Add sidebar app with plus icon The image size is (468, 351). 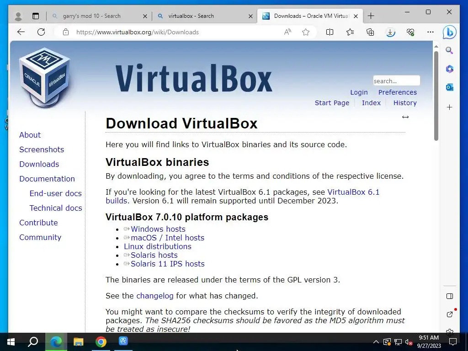[450, 107]
